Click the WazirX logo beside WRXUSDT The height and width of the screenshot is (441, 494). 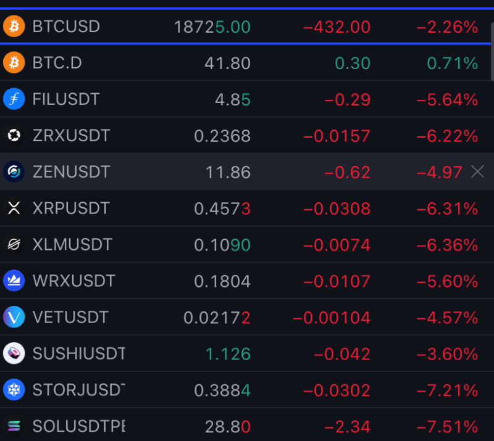(x=14, y=281)
